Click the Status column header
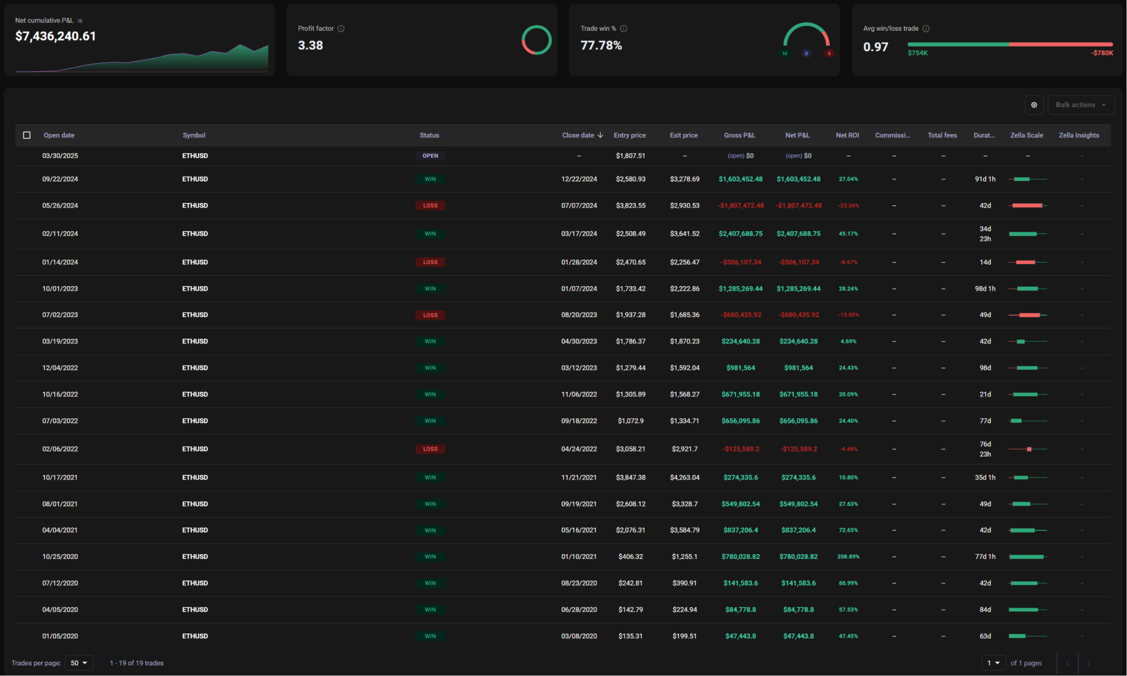Screen dimensions: 1127x676 coord(429,135)
